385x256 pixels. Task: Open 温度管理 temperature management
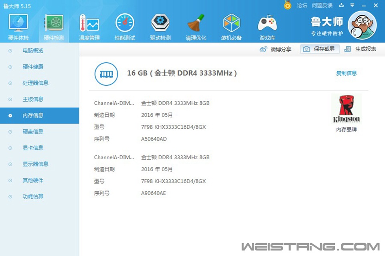pyautogui.click(x=89, y=27)
